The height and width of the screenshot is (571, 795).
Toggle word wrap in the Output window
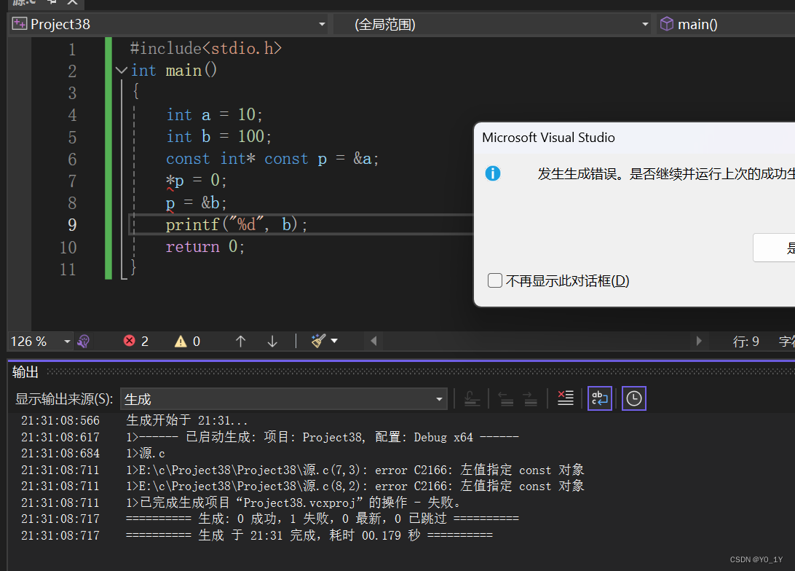click(x=600, y=398)
